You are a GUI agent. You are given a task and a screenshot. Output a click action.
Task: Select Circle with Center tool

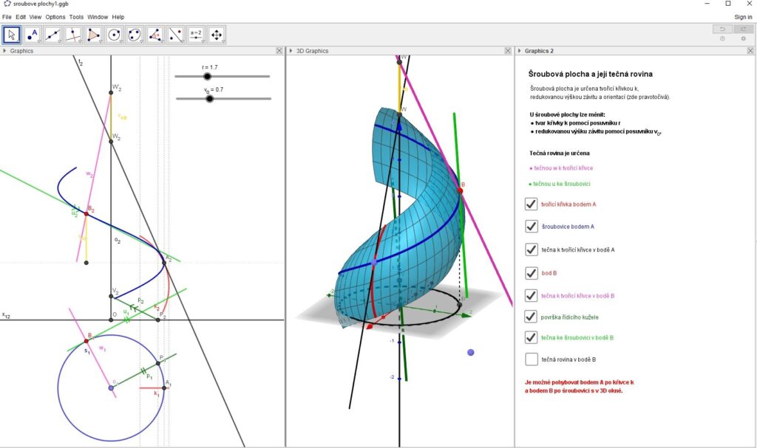click(114, 35)
